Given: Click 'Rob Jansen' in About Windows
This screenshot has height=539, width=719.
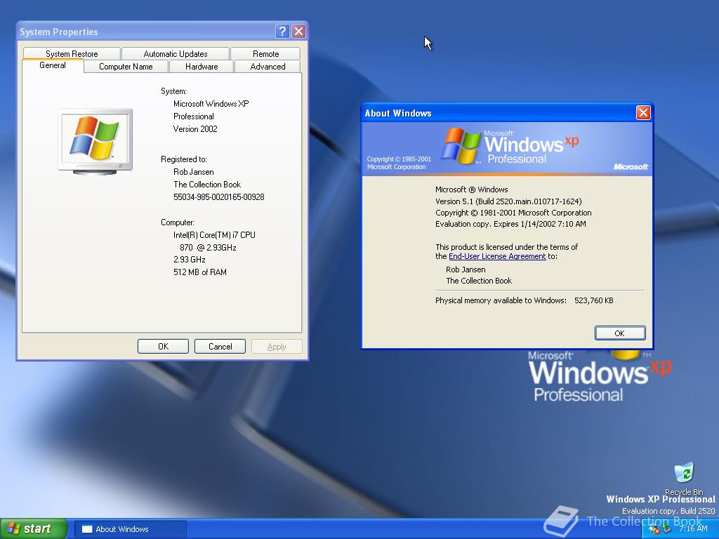Looking at the screenshot, I should (466, 269).
